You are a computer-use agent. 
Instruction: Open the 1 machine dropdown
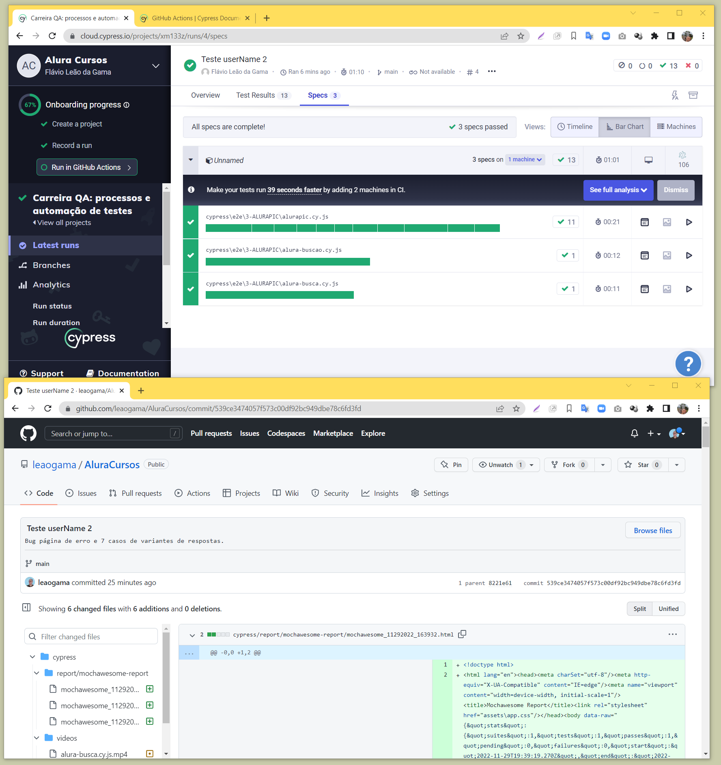pyautogui.click(x=525, y=160)
